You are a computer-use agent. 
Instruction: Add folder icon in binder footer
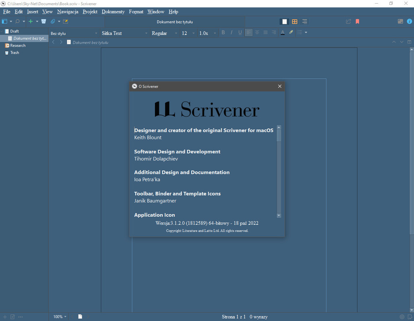(12, 317)
